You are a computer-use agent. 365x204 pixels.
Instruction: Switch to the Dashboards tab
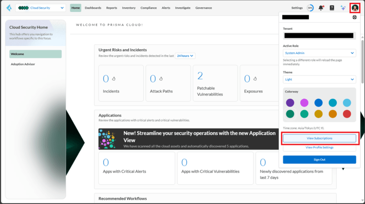pos(93,8)
